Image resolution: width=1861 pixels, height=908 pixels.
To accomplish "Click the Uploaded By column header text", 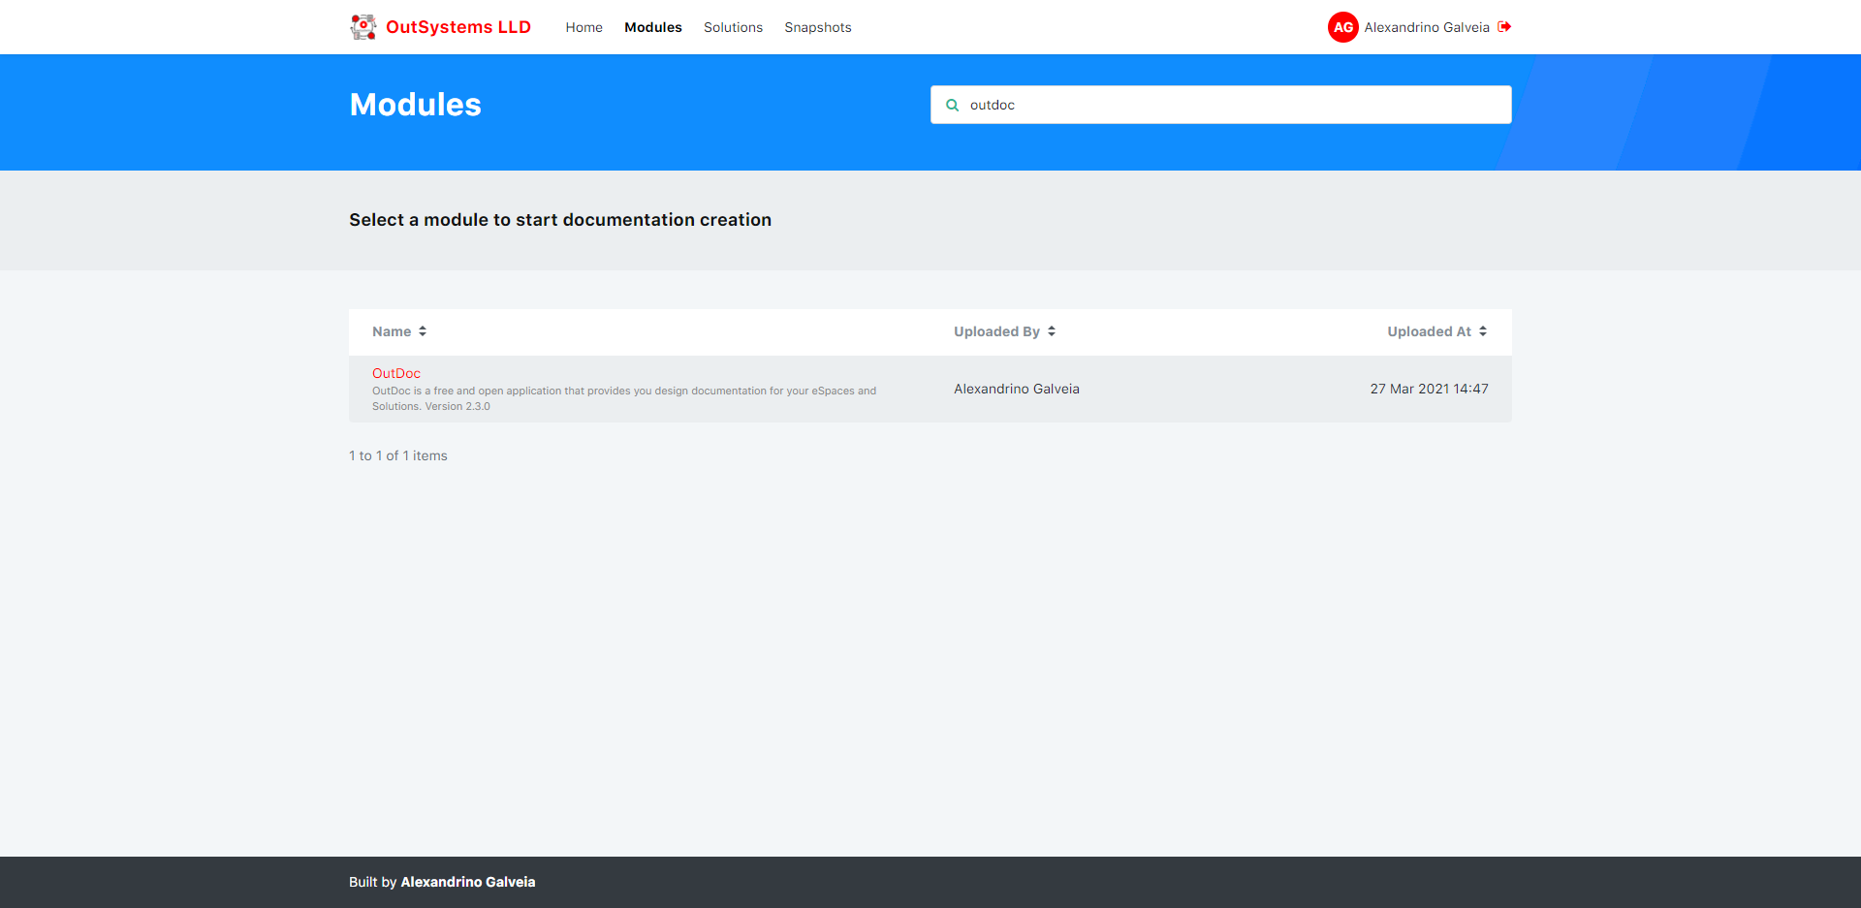I will click(x=996, y=331).
